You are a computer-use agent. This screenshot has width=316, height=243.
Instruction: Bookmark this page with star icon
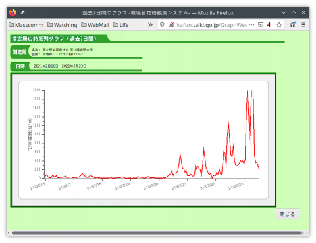pos(279,25)
